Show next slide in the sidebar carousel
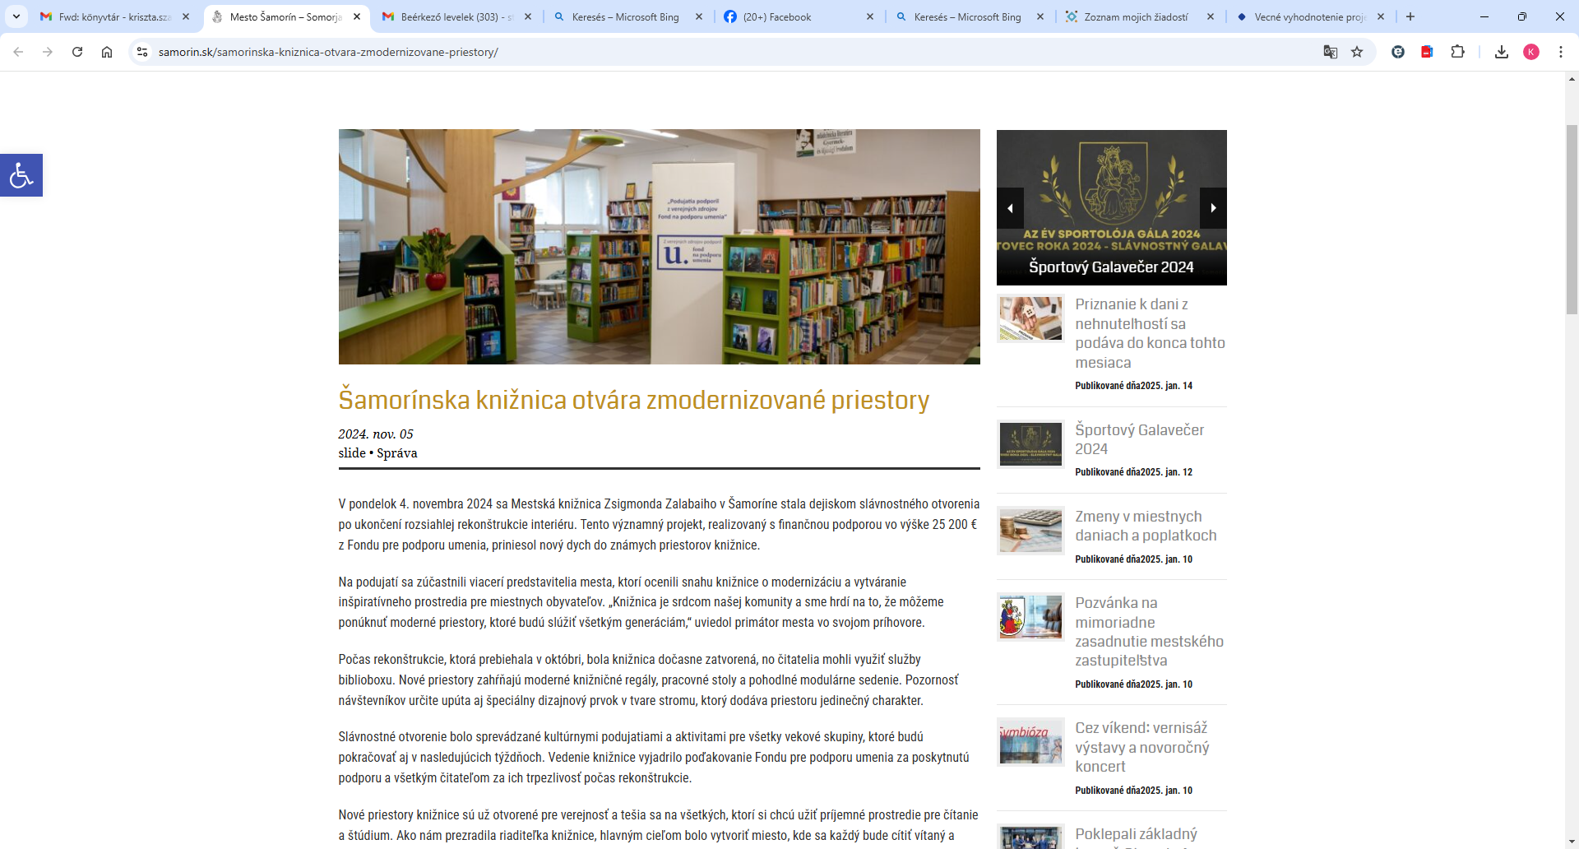This screenshot has height=849, width=1579. (1213, 208)
